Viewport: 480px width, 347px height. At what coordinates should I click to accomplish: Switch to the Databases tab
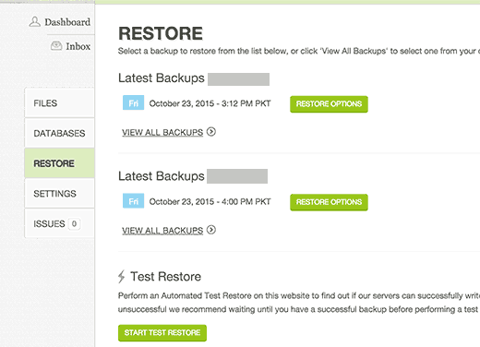59,133
